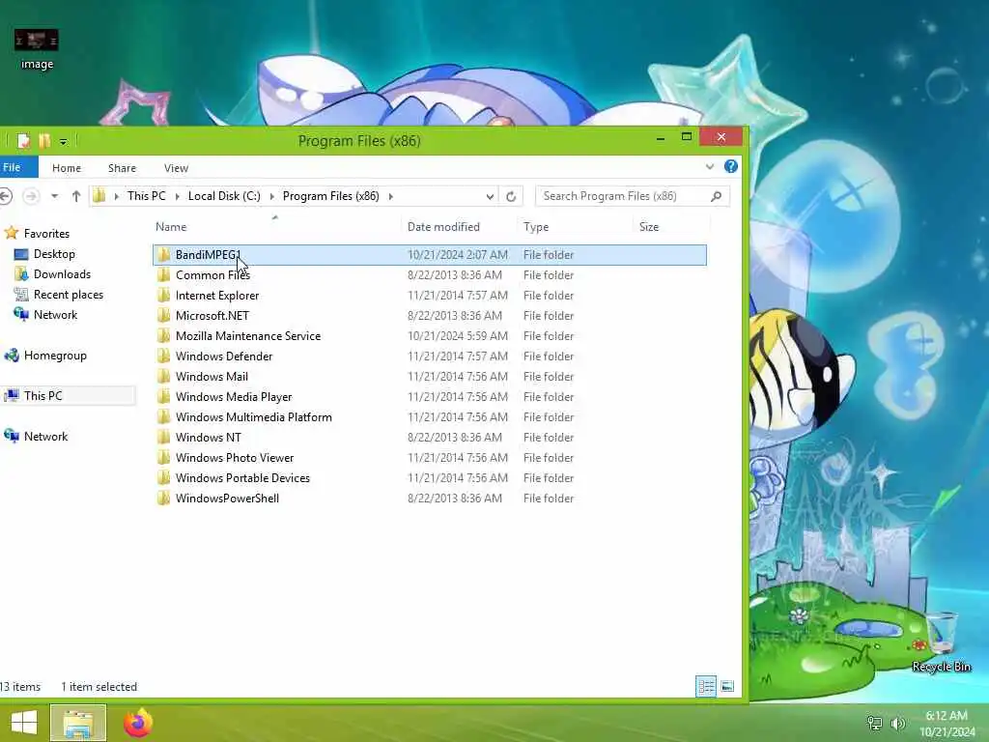
Task: Click the Help question mark icon
Action: [x=731, y=166]
